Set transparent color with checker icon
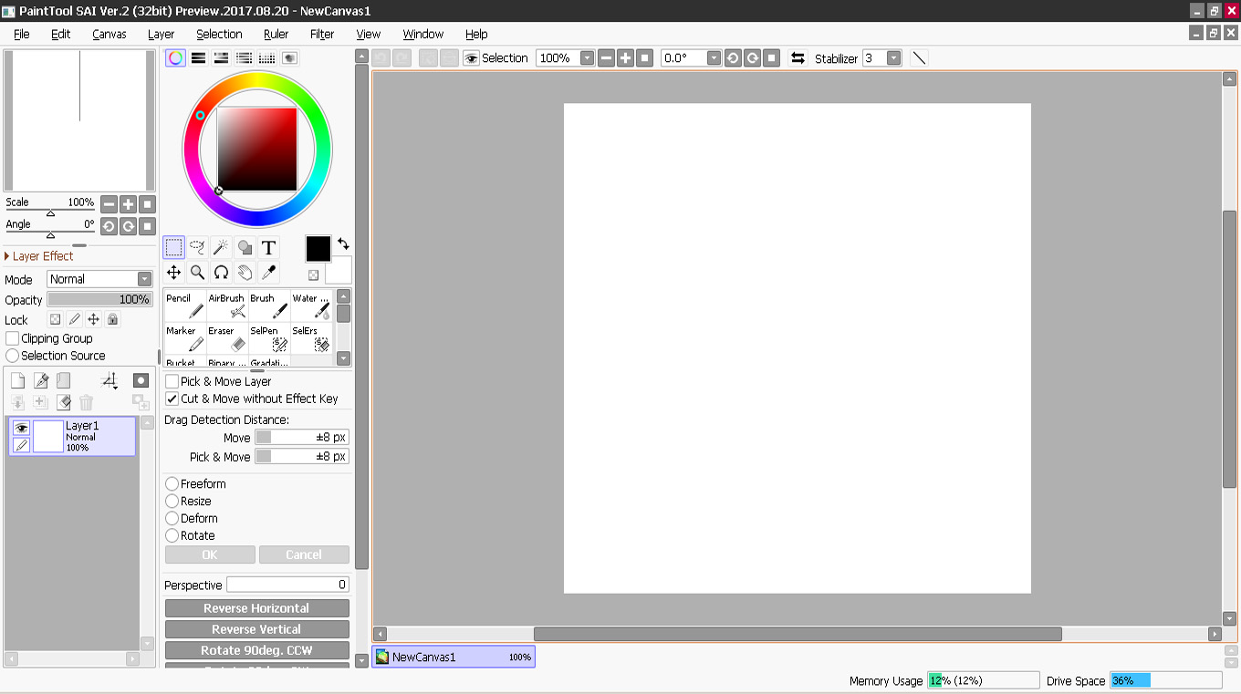Viewport: 1241px width, 694px height. click(x=313, y=274)
